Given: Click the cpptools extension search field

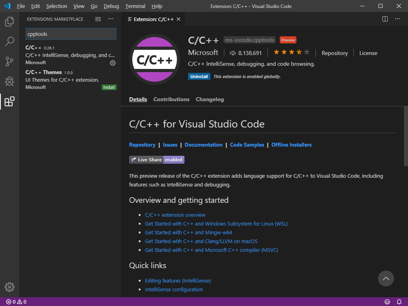Looking at the screenshot, I should tap(71, 34).
